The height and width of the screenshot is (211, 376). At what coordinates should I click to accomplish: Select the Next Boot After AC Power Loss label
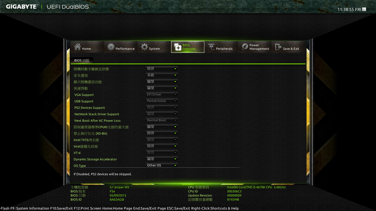coord(97,121)
